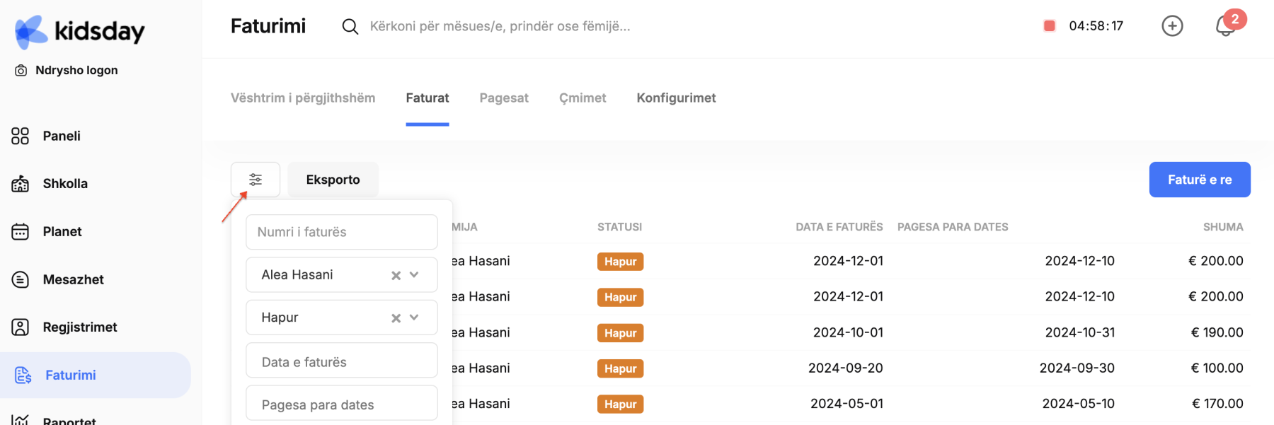Viewport: 1274px width, 425px height.
Task: Switch to the Pagesat tab
Action: 504,98
